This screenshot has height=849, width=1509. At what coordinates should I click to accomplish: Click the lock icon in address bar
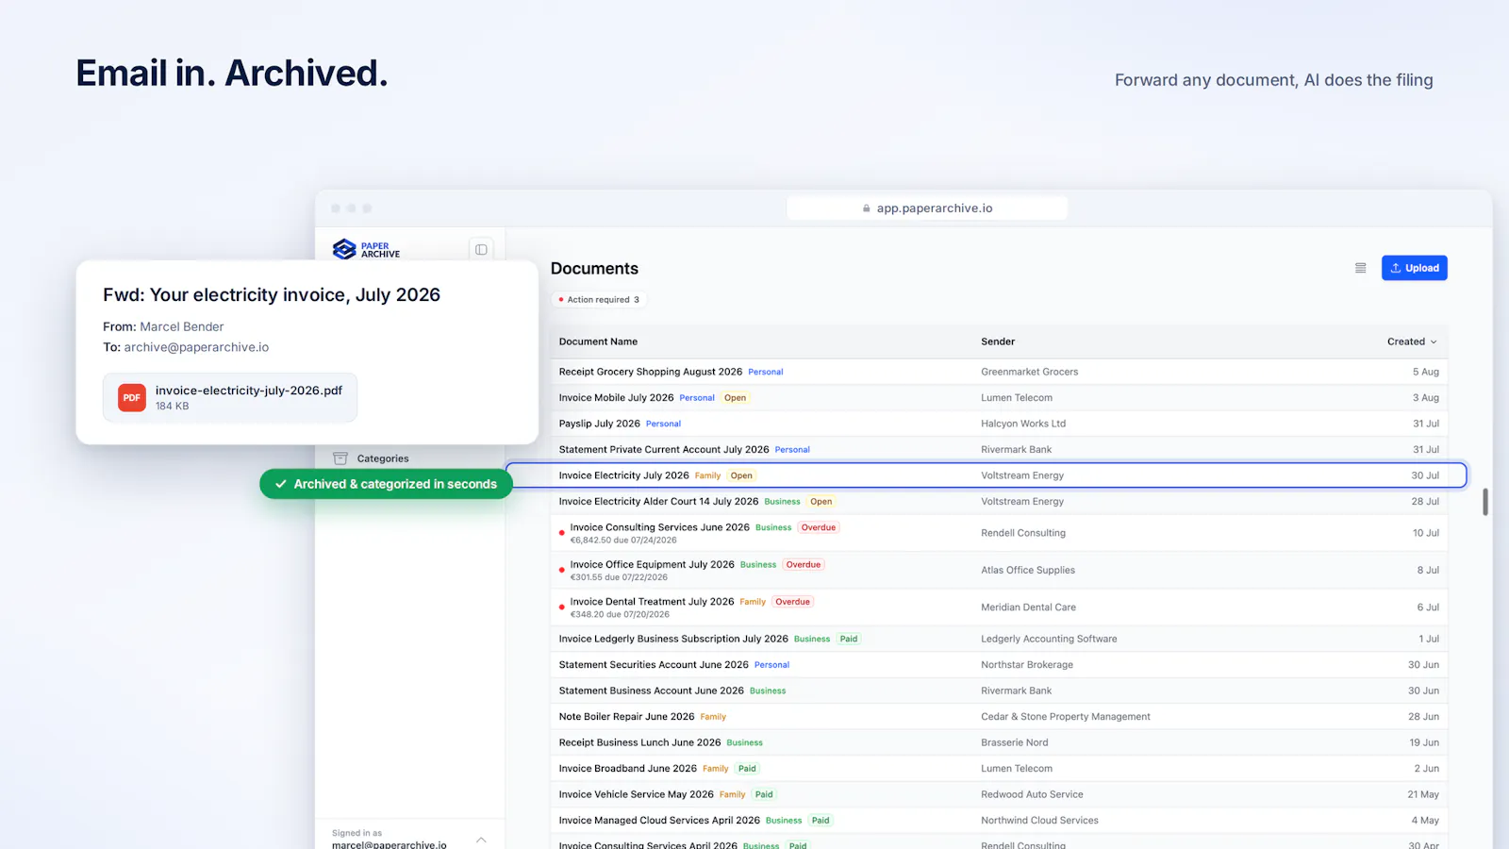(866, 208)
